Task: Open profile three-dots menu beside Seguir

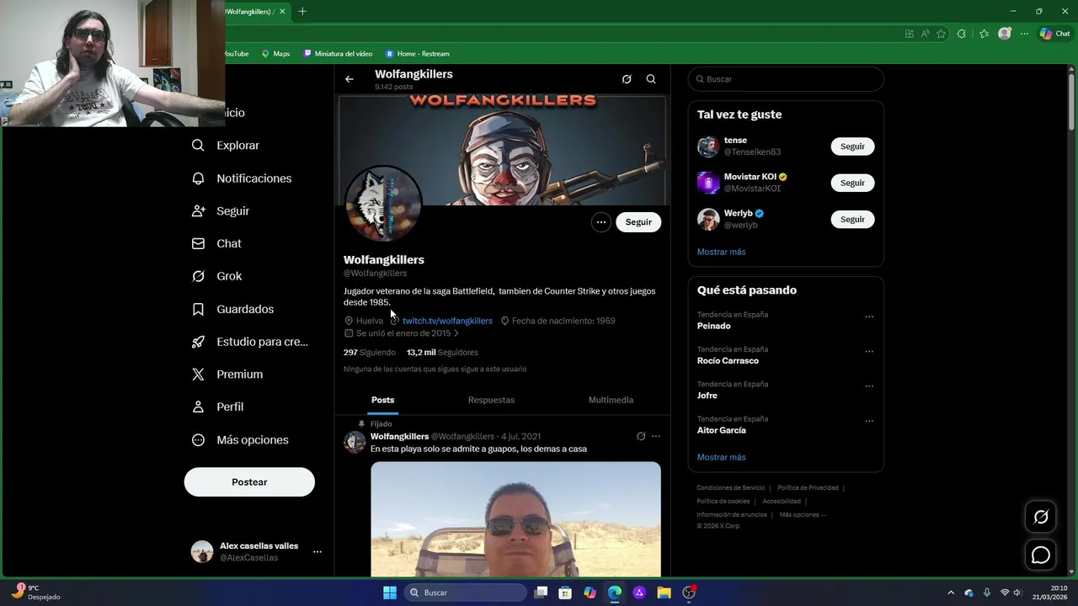Action: pyautogui.click(x=600, y=222)
